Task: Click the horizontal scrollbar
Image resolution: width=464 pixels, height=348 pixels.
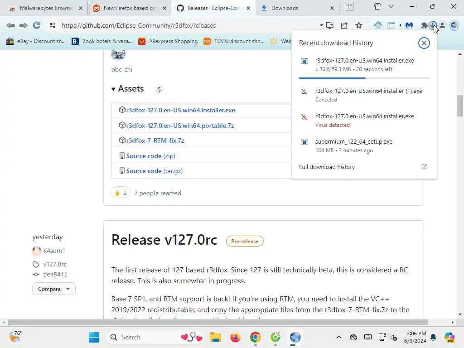Action: (x=218, y=322)
